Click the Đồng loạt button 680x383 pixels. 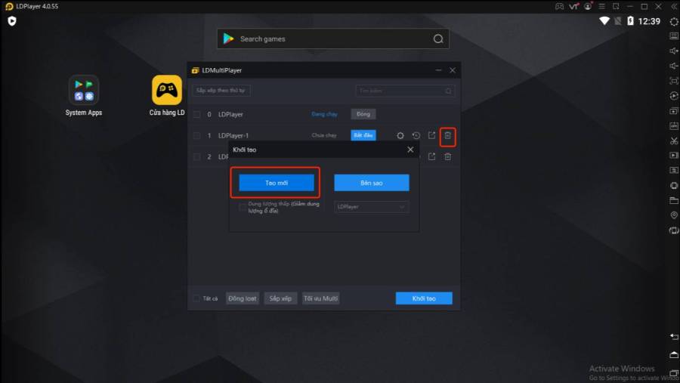(243, 298)
